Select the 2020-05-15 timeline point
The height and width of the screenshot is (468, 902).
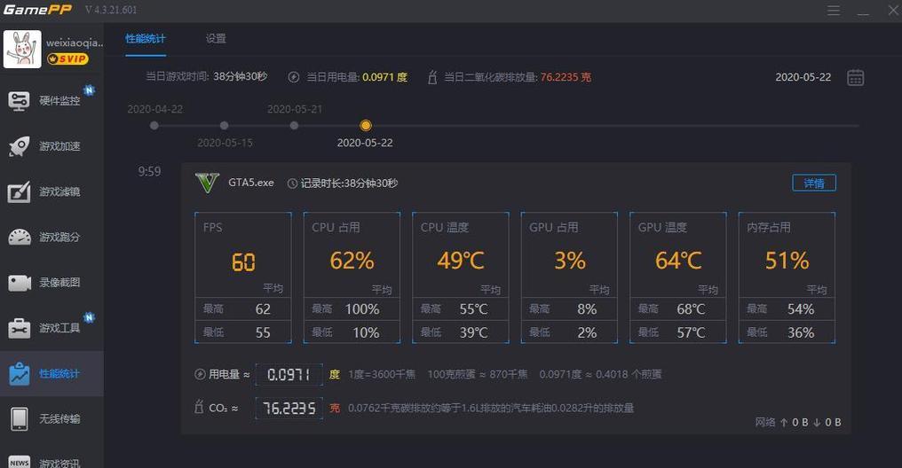click(x=225, y=126)
